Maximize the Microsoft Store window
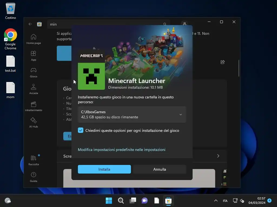The image size is (277, 207). tap(222, 22)
